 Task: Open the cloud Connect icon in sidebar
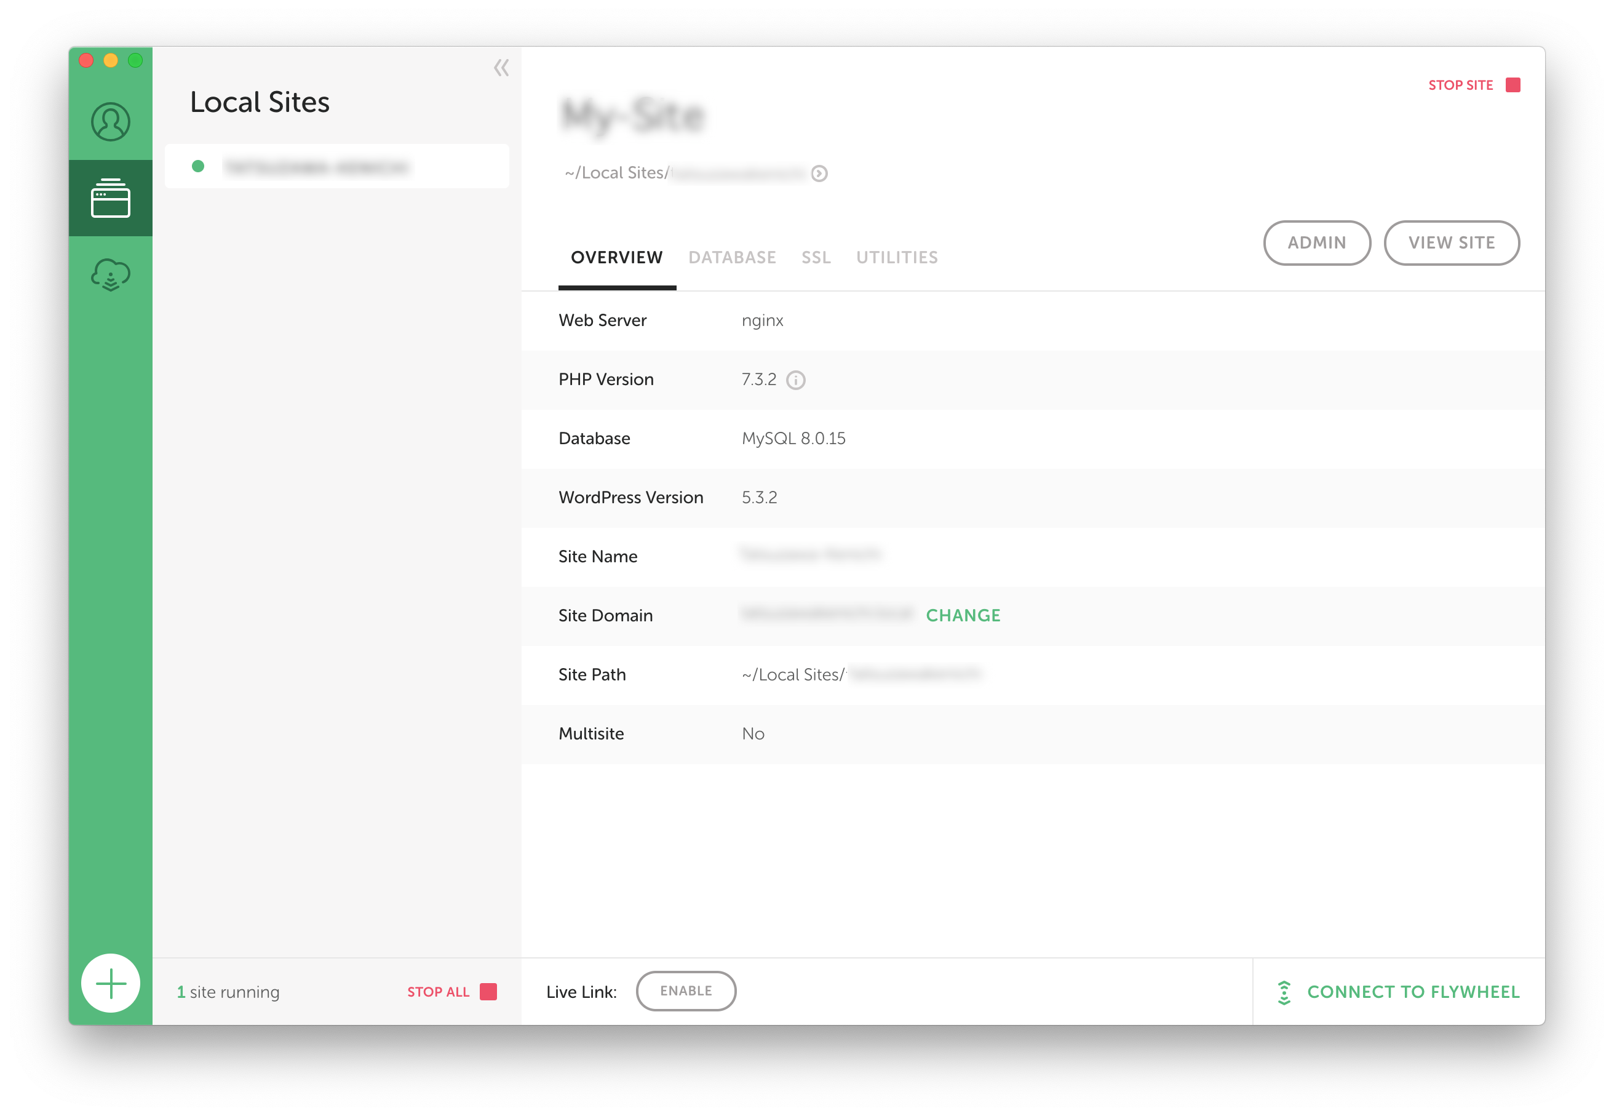point(111,275)
